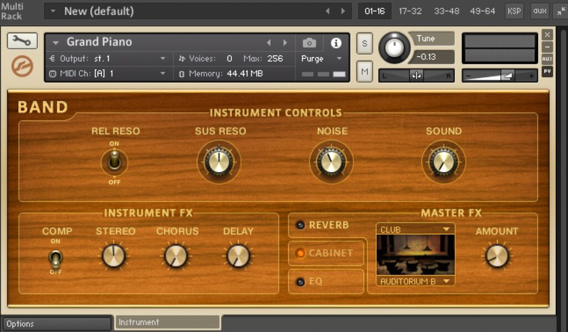This screenshot has width=568, height=332.
Task: Toggle the REL RESO switch
Action: pyautogui.click(x=114, y=162)
